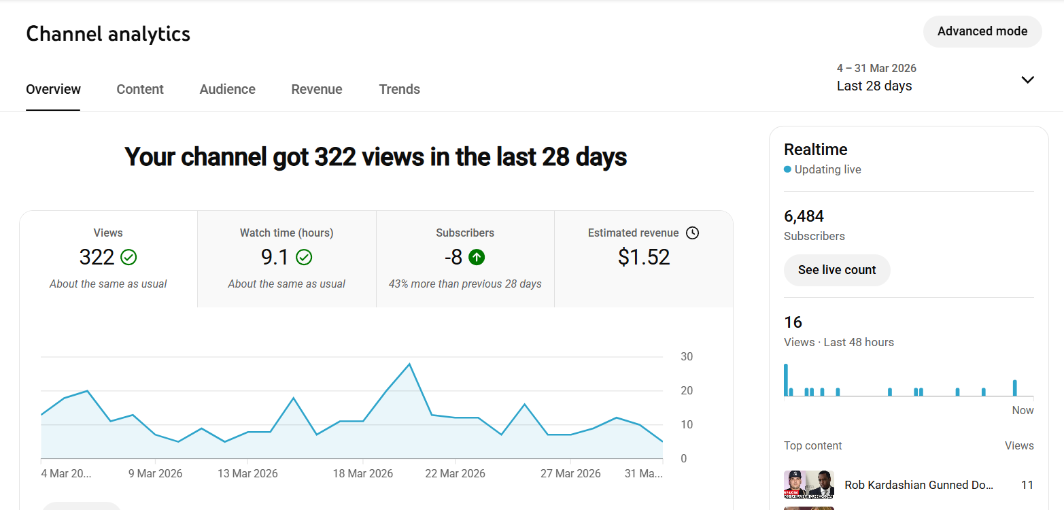Select the Watch time (hours) metric card
The height and width of the screenshot is (510, 1064).
[286, 259]
